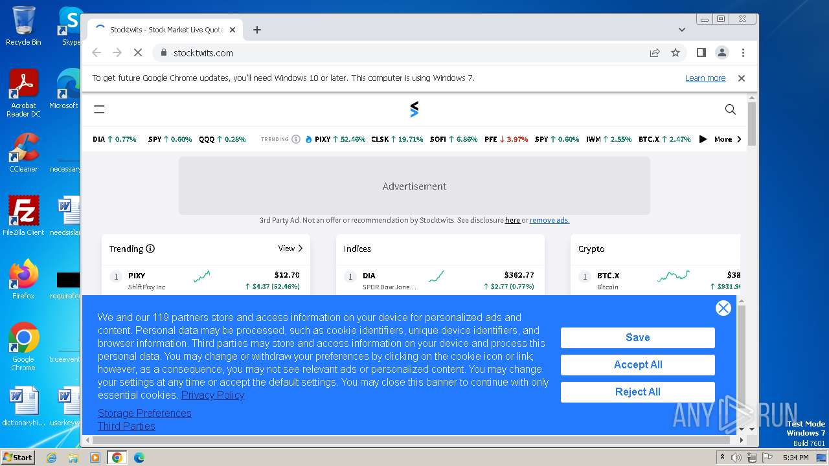Click SOFI 6.86% ticker
Screen dimensions: 829x466
pyautogui.click(x=454, y=139)
